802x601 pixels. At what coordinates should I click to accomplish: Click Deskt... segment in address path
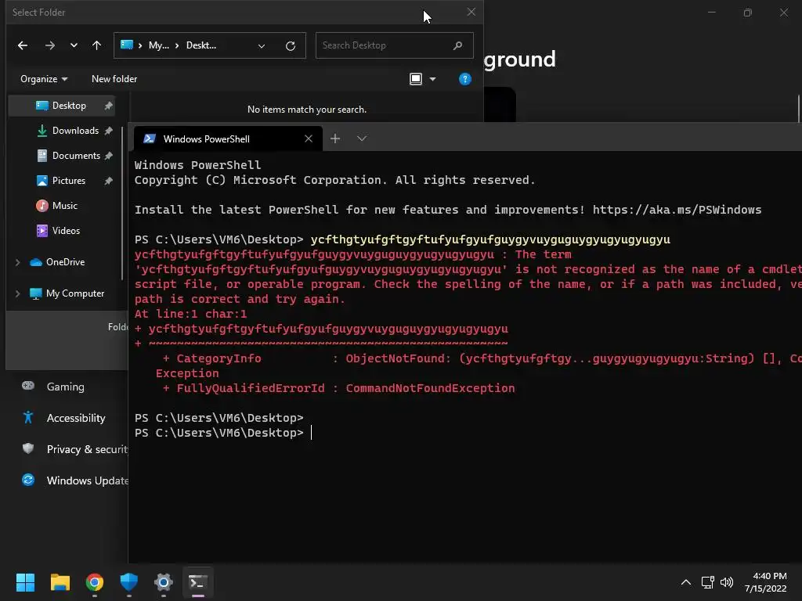click(x=201, y=45)
